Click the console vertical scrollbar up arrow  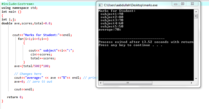[196, 12]
